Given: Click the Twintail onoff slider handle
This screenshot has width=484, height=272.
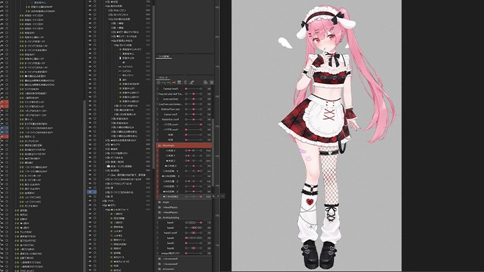Looking at the screenshot, I should [186, 89].
